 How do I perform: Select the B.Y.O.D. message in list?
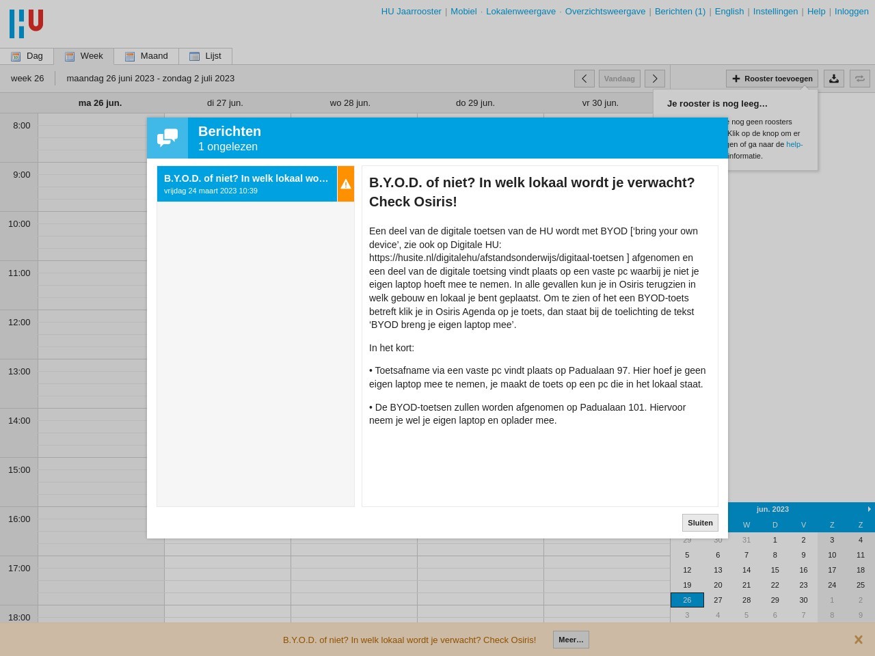tap(247, 184)
